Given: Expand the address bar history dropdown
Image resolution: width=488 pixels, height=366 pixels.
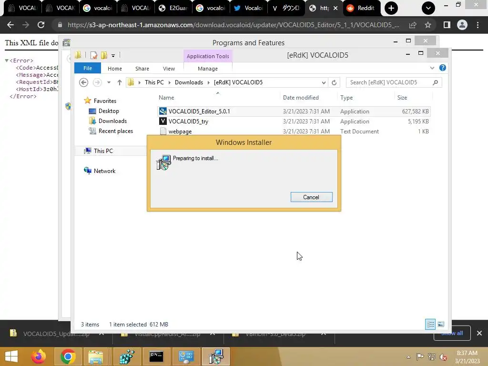Looking at the screenshot, I should click(324, 82).
